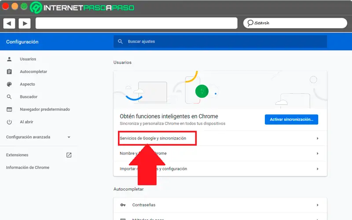Click the key icon beside Contraseñas

(123, 205)
